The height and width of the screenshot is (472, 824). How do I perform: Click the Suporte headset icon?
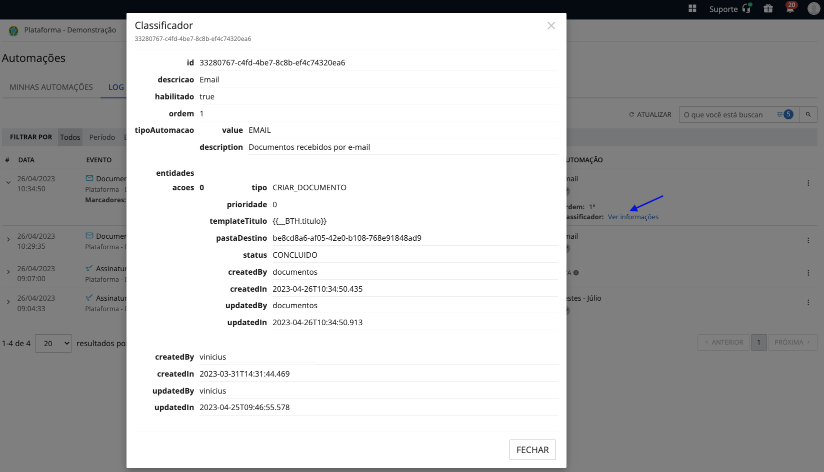coord(746,8)
